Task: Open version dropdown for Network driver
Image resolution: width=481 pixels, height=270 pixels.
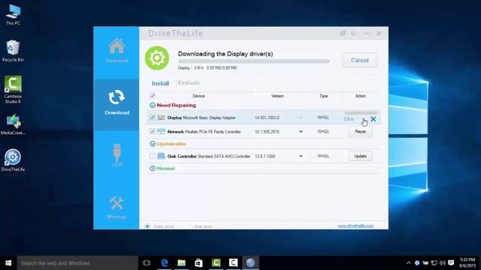Action: [x=301, y=132]
